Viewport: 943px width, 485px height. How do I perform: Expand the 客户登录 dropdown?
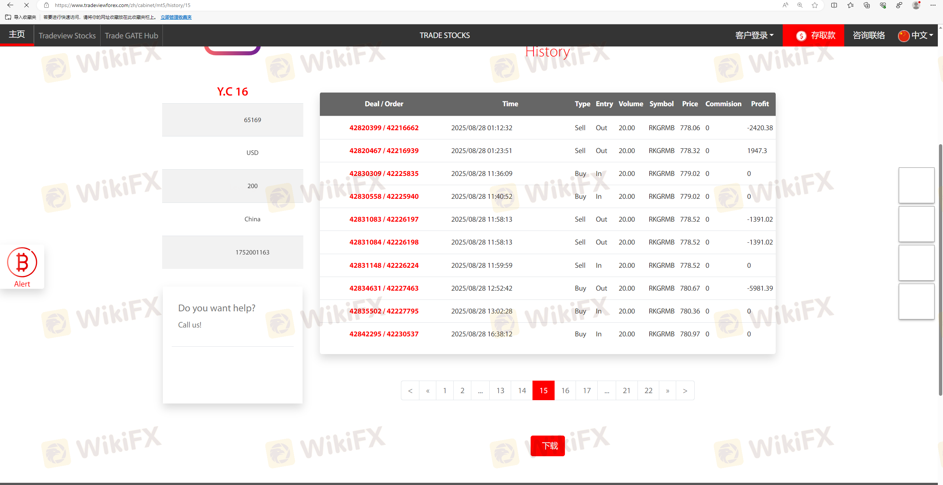[x=754, y=35]
